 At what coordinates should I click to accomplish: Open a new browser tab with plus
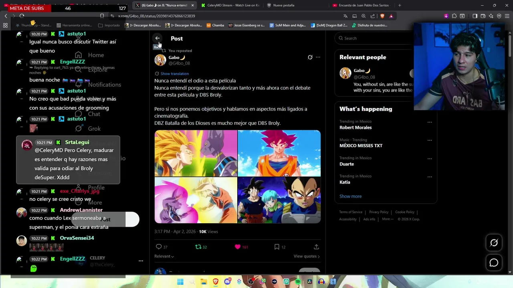point(400,5)
